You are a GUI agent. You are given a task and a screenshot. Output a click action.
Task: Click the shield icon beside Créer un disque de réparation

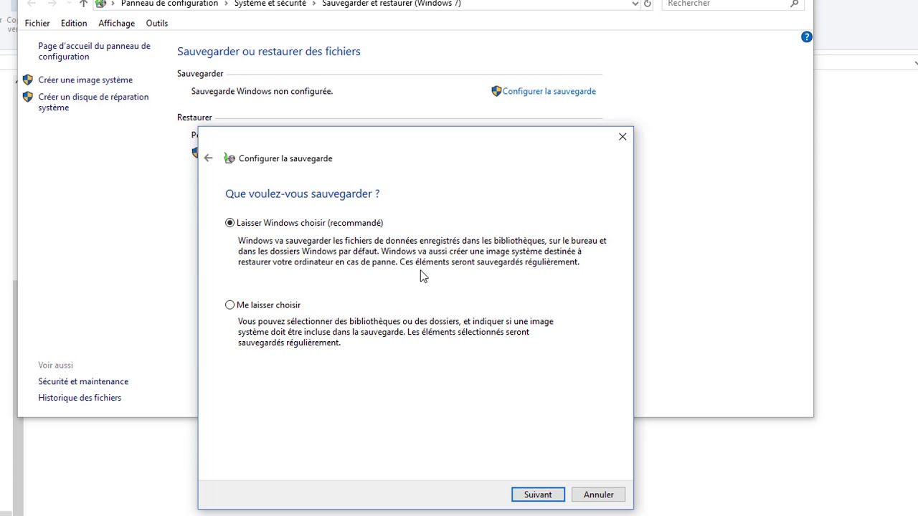click(x=28, y=97)
